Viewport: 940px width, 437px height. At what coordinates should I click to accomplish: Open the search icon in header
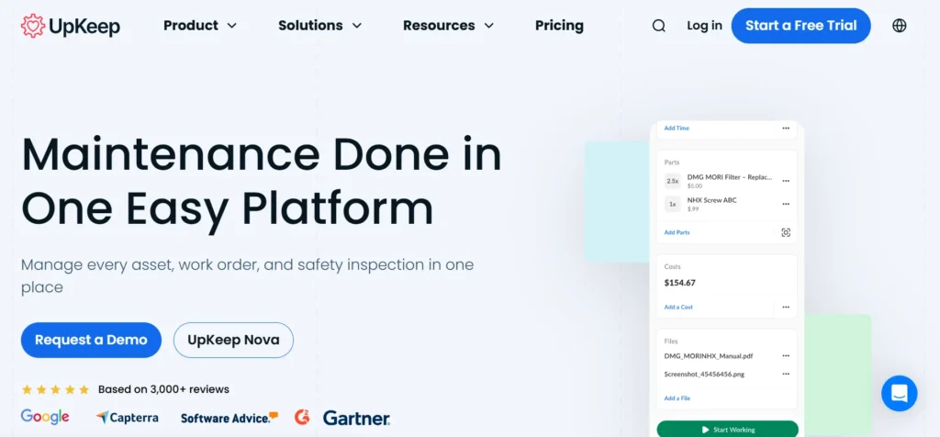(x=659, y=26)
